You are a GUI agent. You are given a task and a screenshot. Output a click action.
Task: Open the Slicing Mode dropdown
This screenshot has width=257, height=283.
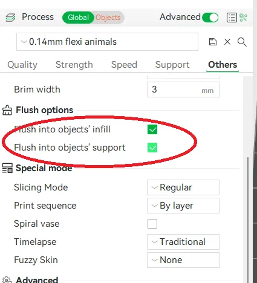(183, 187)
